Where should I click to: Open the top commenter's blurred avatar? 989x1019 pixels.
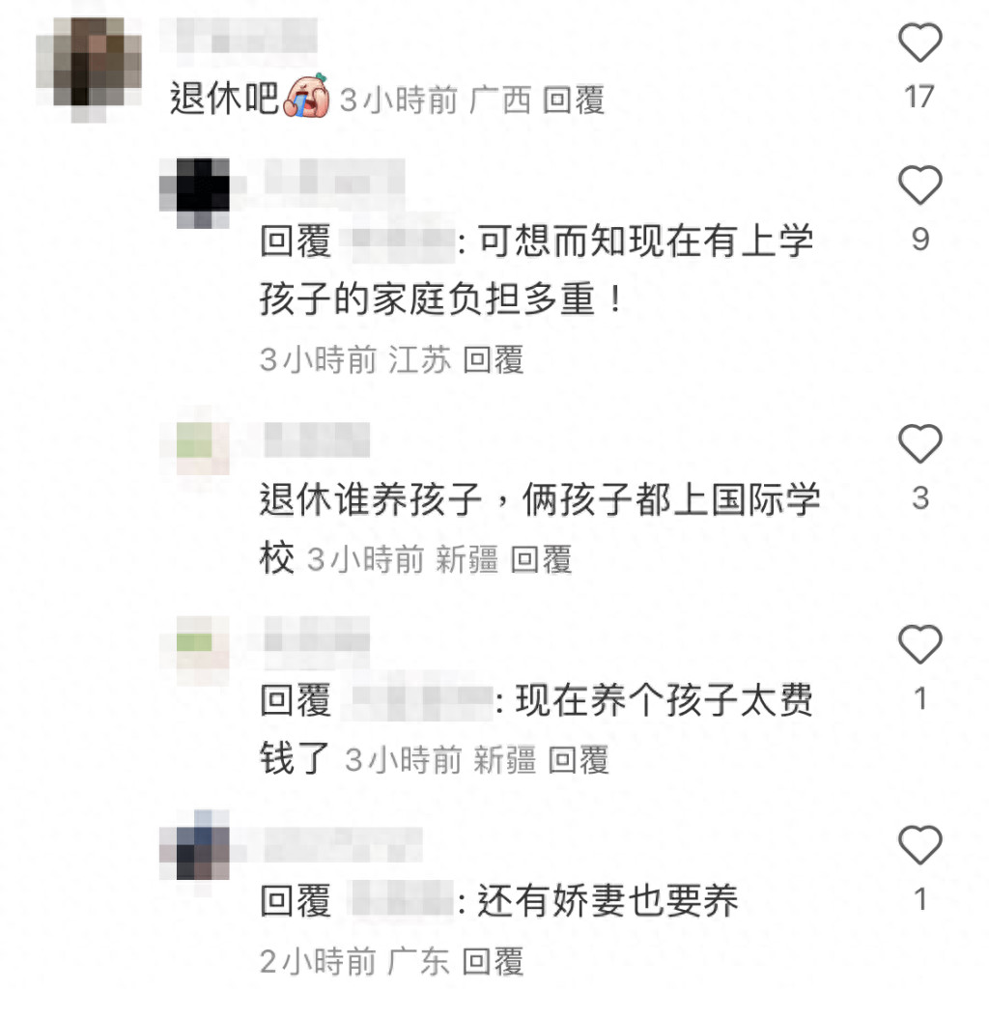pos(89,70)
